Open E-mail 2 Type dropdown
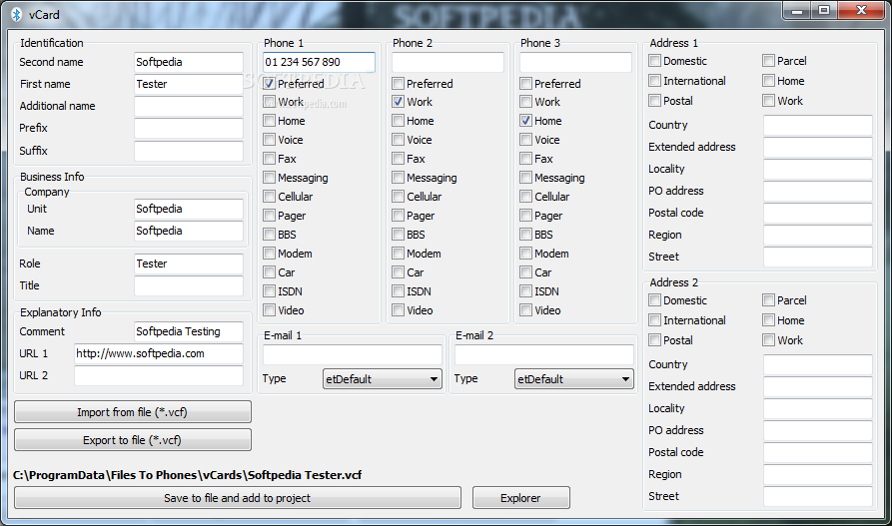The width and height of the screenshot is (892, 526). coord(574,378)
